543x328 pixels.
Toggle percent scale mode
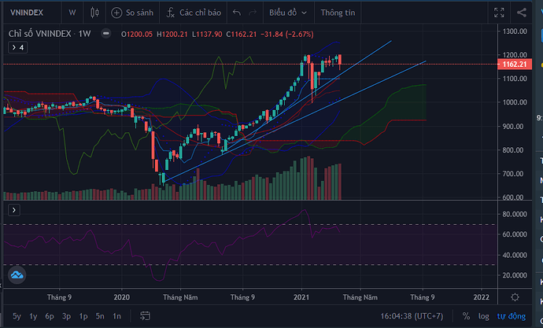pyautogui.click(x=467, y=315)
